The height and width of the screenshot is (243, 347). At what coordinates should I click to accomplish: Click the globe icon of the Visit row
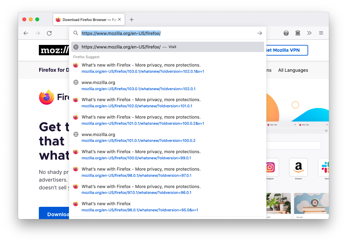pyautogui.click(x=76, y=47)
